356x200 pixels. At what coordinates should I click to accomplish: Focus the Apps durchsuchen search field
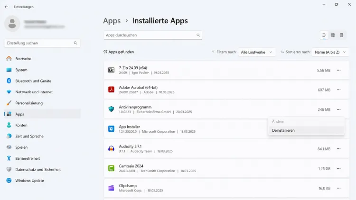pyautogui.click(x=153, y=35)
